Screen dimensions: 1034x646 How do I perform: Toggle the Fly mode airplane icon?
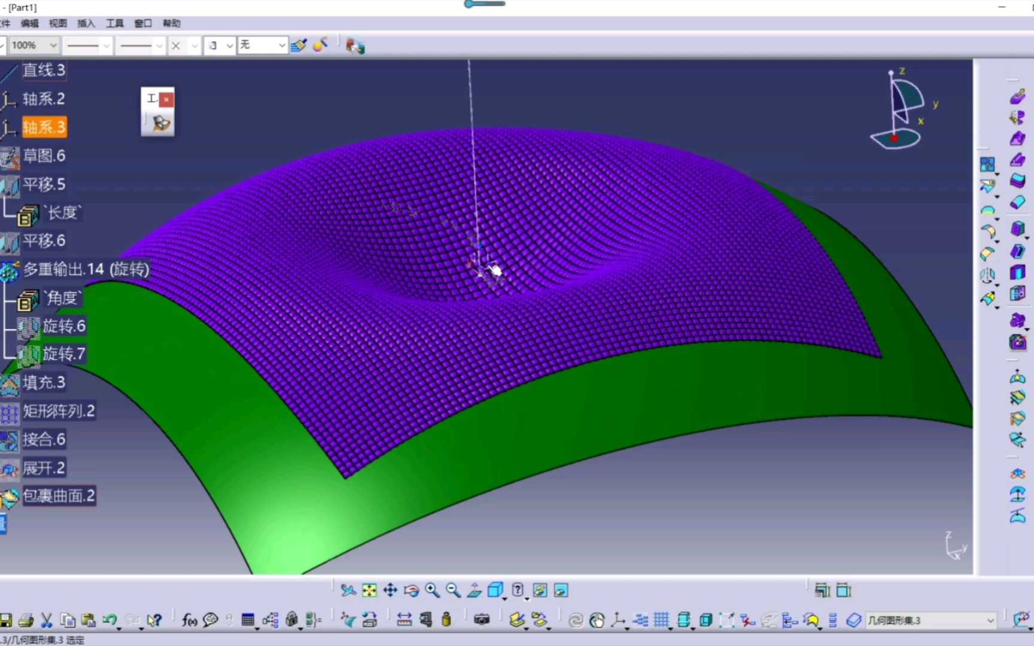pyautogui.click(x=348, y=591)
